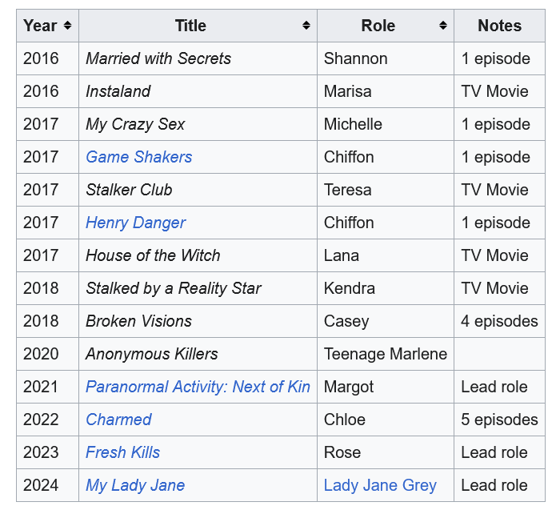Sort table by the Title header
The image size is (560, 506).
coord(190,26)
